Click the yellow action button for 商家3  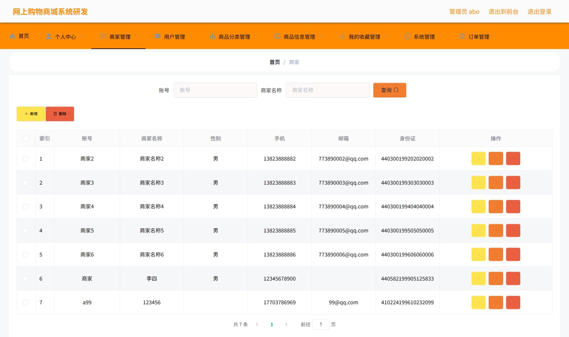478,183
